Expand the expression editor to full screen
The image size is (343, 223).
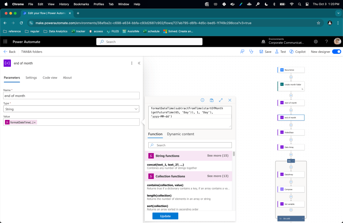(x=220, y=100)
